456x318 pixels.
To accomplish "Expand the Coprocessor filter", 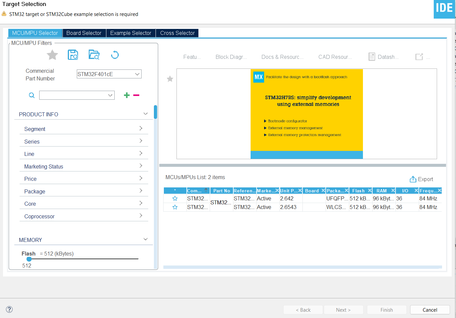I will tap(141, 215).
